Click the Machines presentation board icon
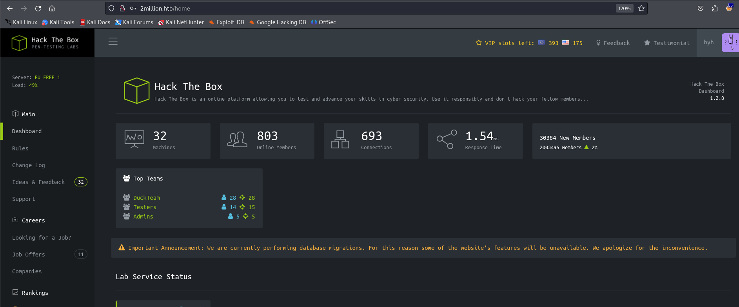This screenshot has width=739, height=307. [x=134, y=139]
